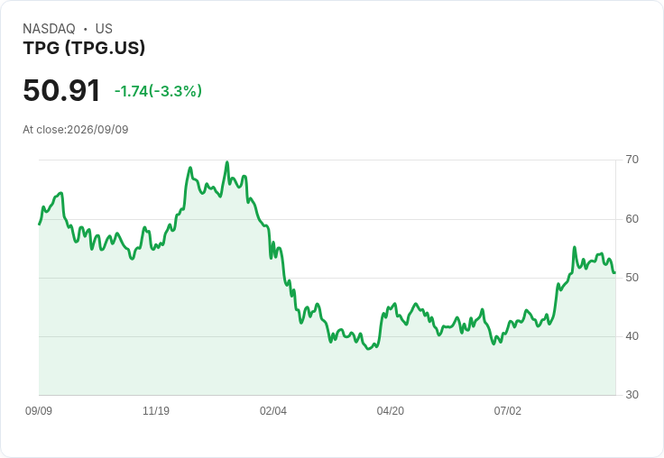
Task: Click the 60 price axis label
Action: click(x=632, y=219)
